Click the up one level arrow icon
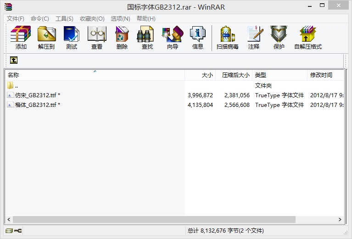The height and width of the screenshot is (239, 352). click(x=14, y=60)
